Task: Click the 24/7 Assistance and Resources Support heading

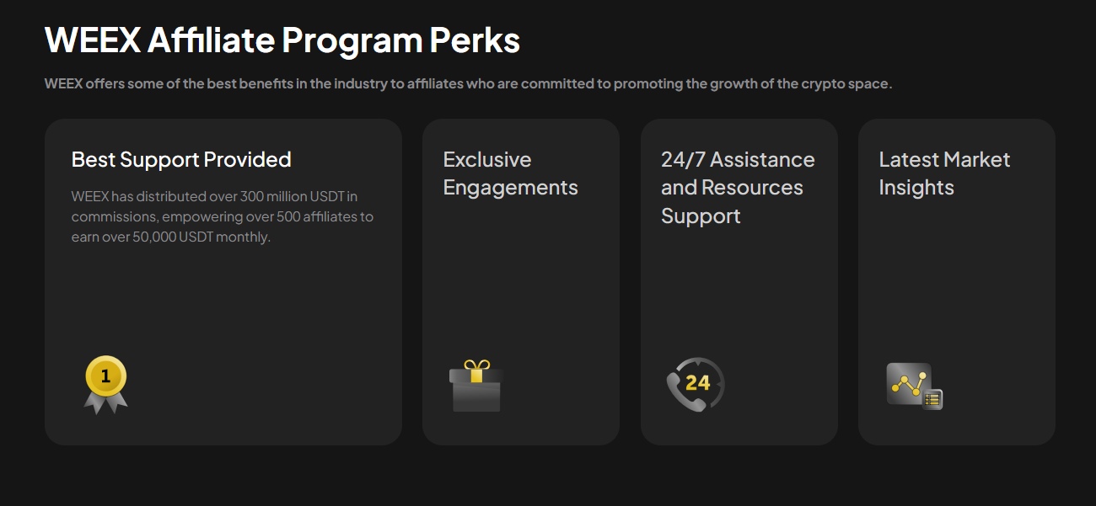Action: [x=738, y=187]
